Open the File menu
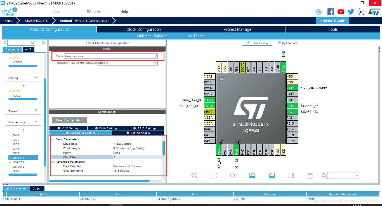Image resolution: width=382 pixels, height=206 pixels. (x=56, y=11)
